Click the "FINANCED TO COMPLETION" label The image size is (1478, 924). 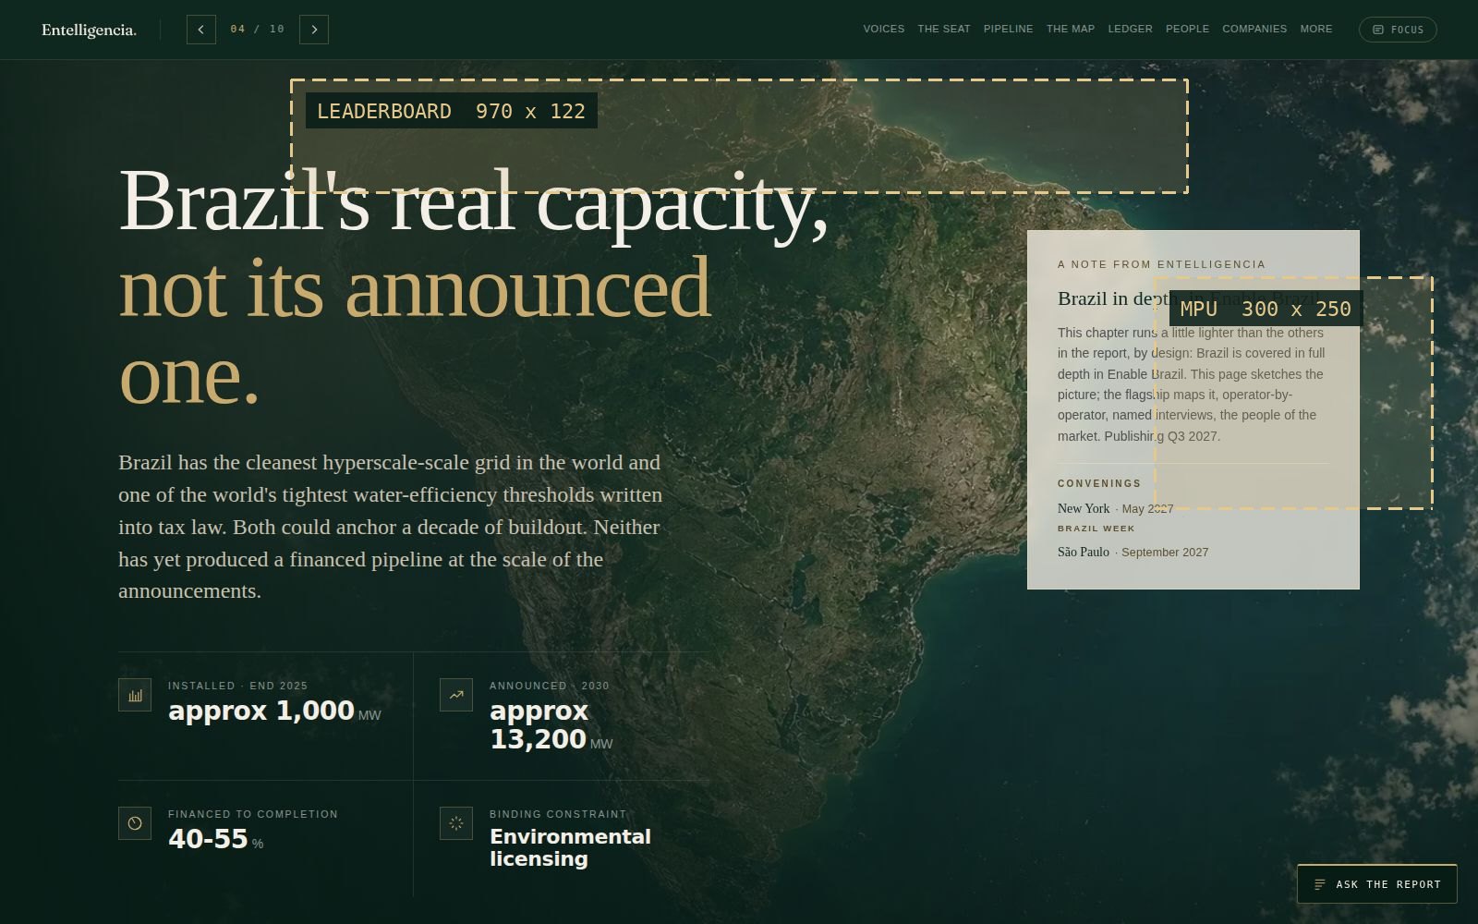coord(253,814)
